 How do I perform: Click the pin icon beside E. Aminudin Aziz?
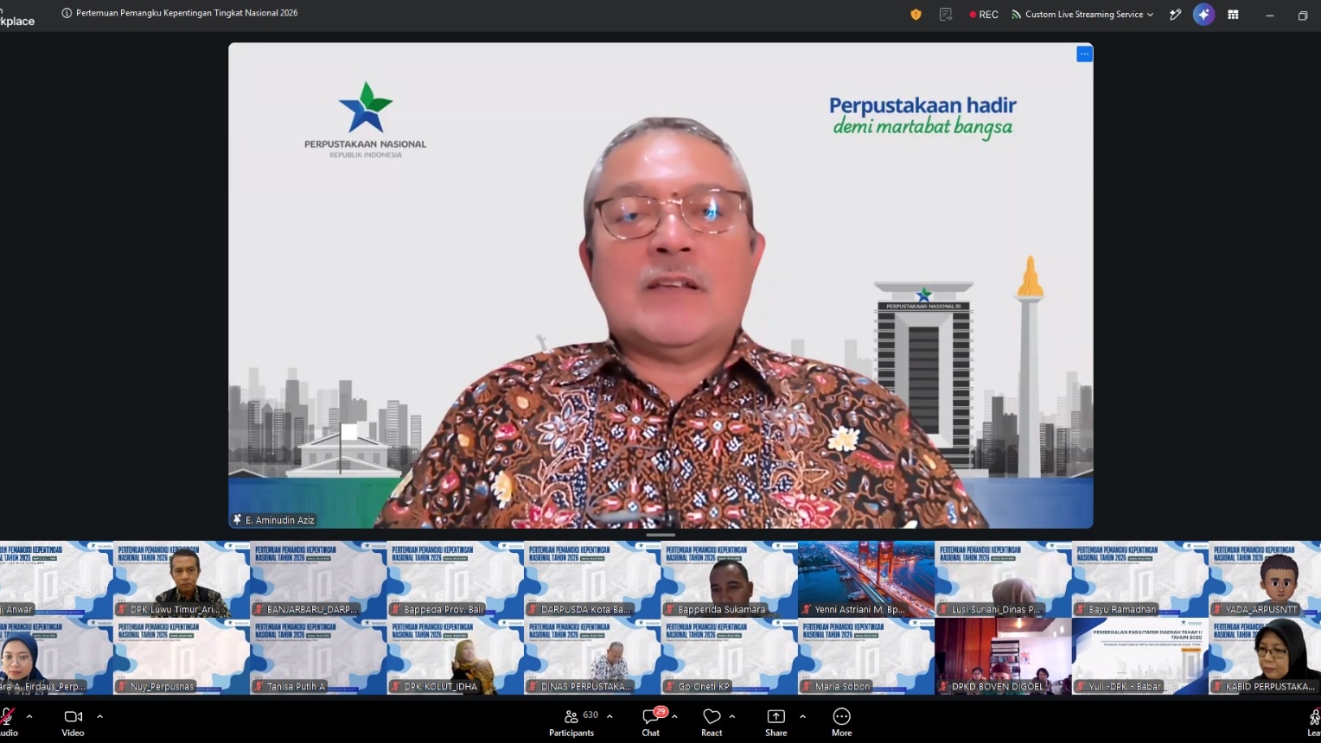(x=237, y=520)
